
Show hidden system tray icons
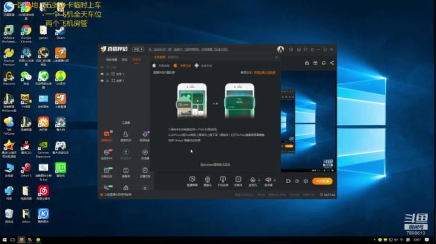[374, 240]
